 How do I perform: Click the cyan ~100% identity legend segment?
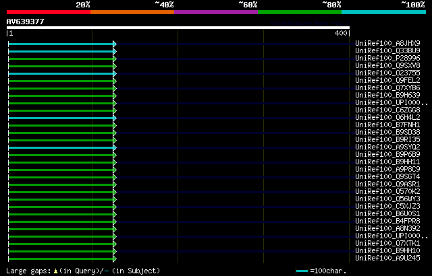[x=384, y=12]
